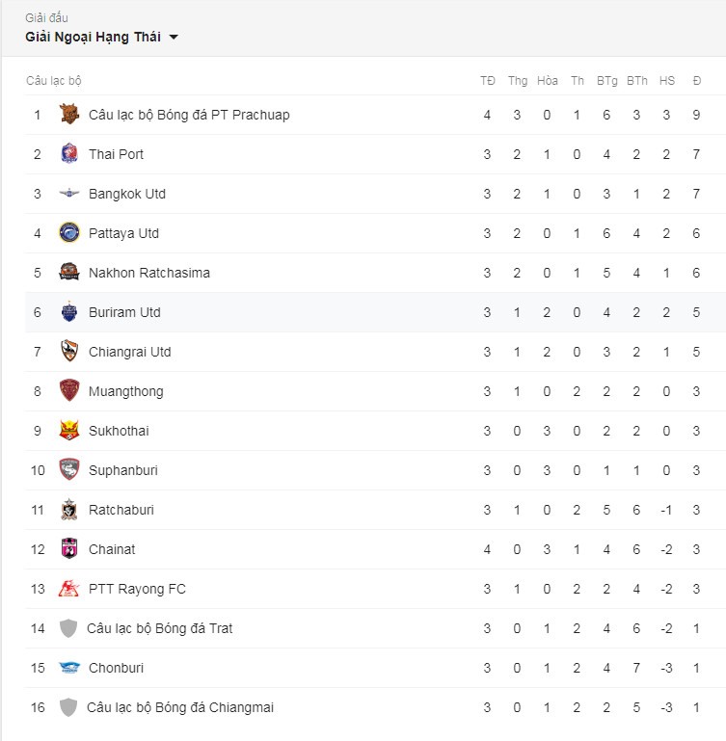This screenshot has width=726, height=741.
Task: Click the PT Prachuap club crest icon
Action: tap(69, 115)
